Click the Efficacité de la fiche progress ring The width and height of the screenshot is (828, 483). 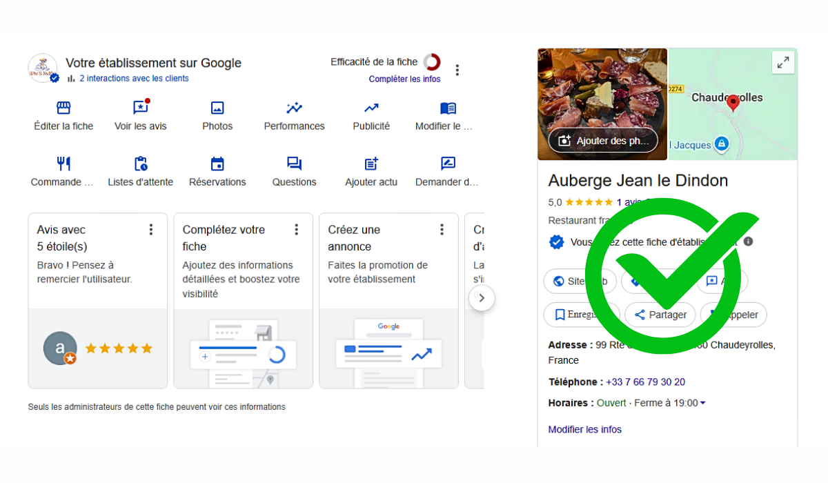coord(432,62)
